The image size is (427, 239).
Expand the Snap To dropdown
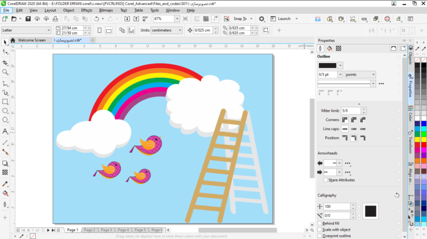click(252, 19)
